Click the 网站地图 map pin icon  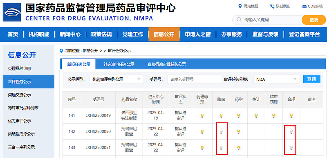[240, 6]
